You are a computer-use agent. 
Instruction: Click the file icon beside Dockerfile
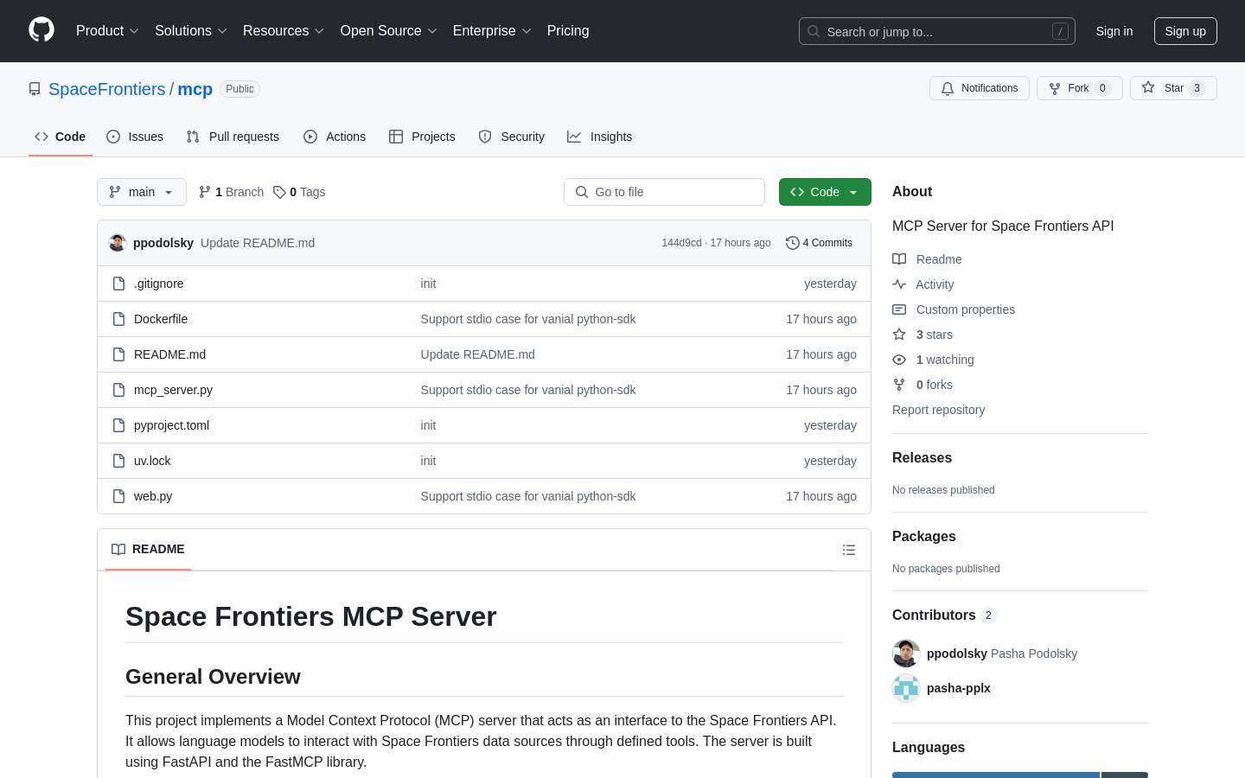point(119,319)
